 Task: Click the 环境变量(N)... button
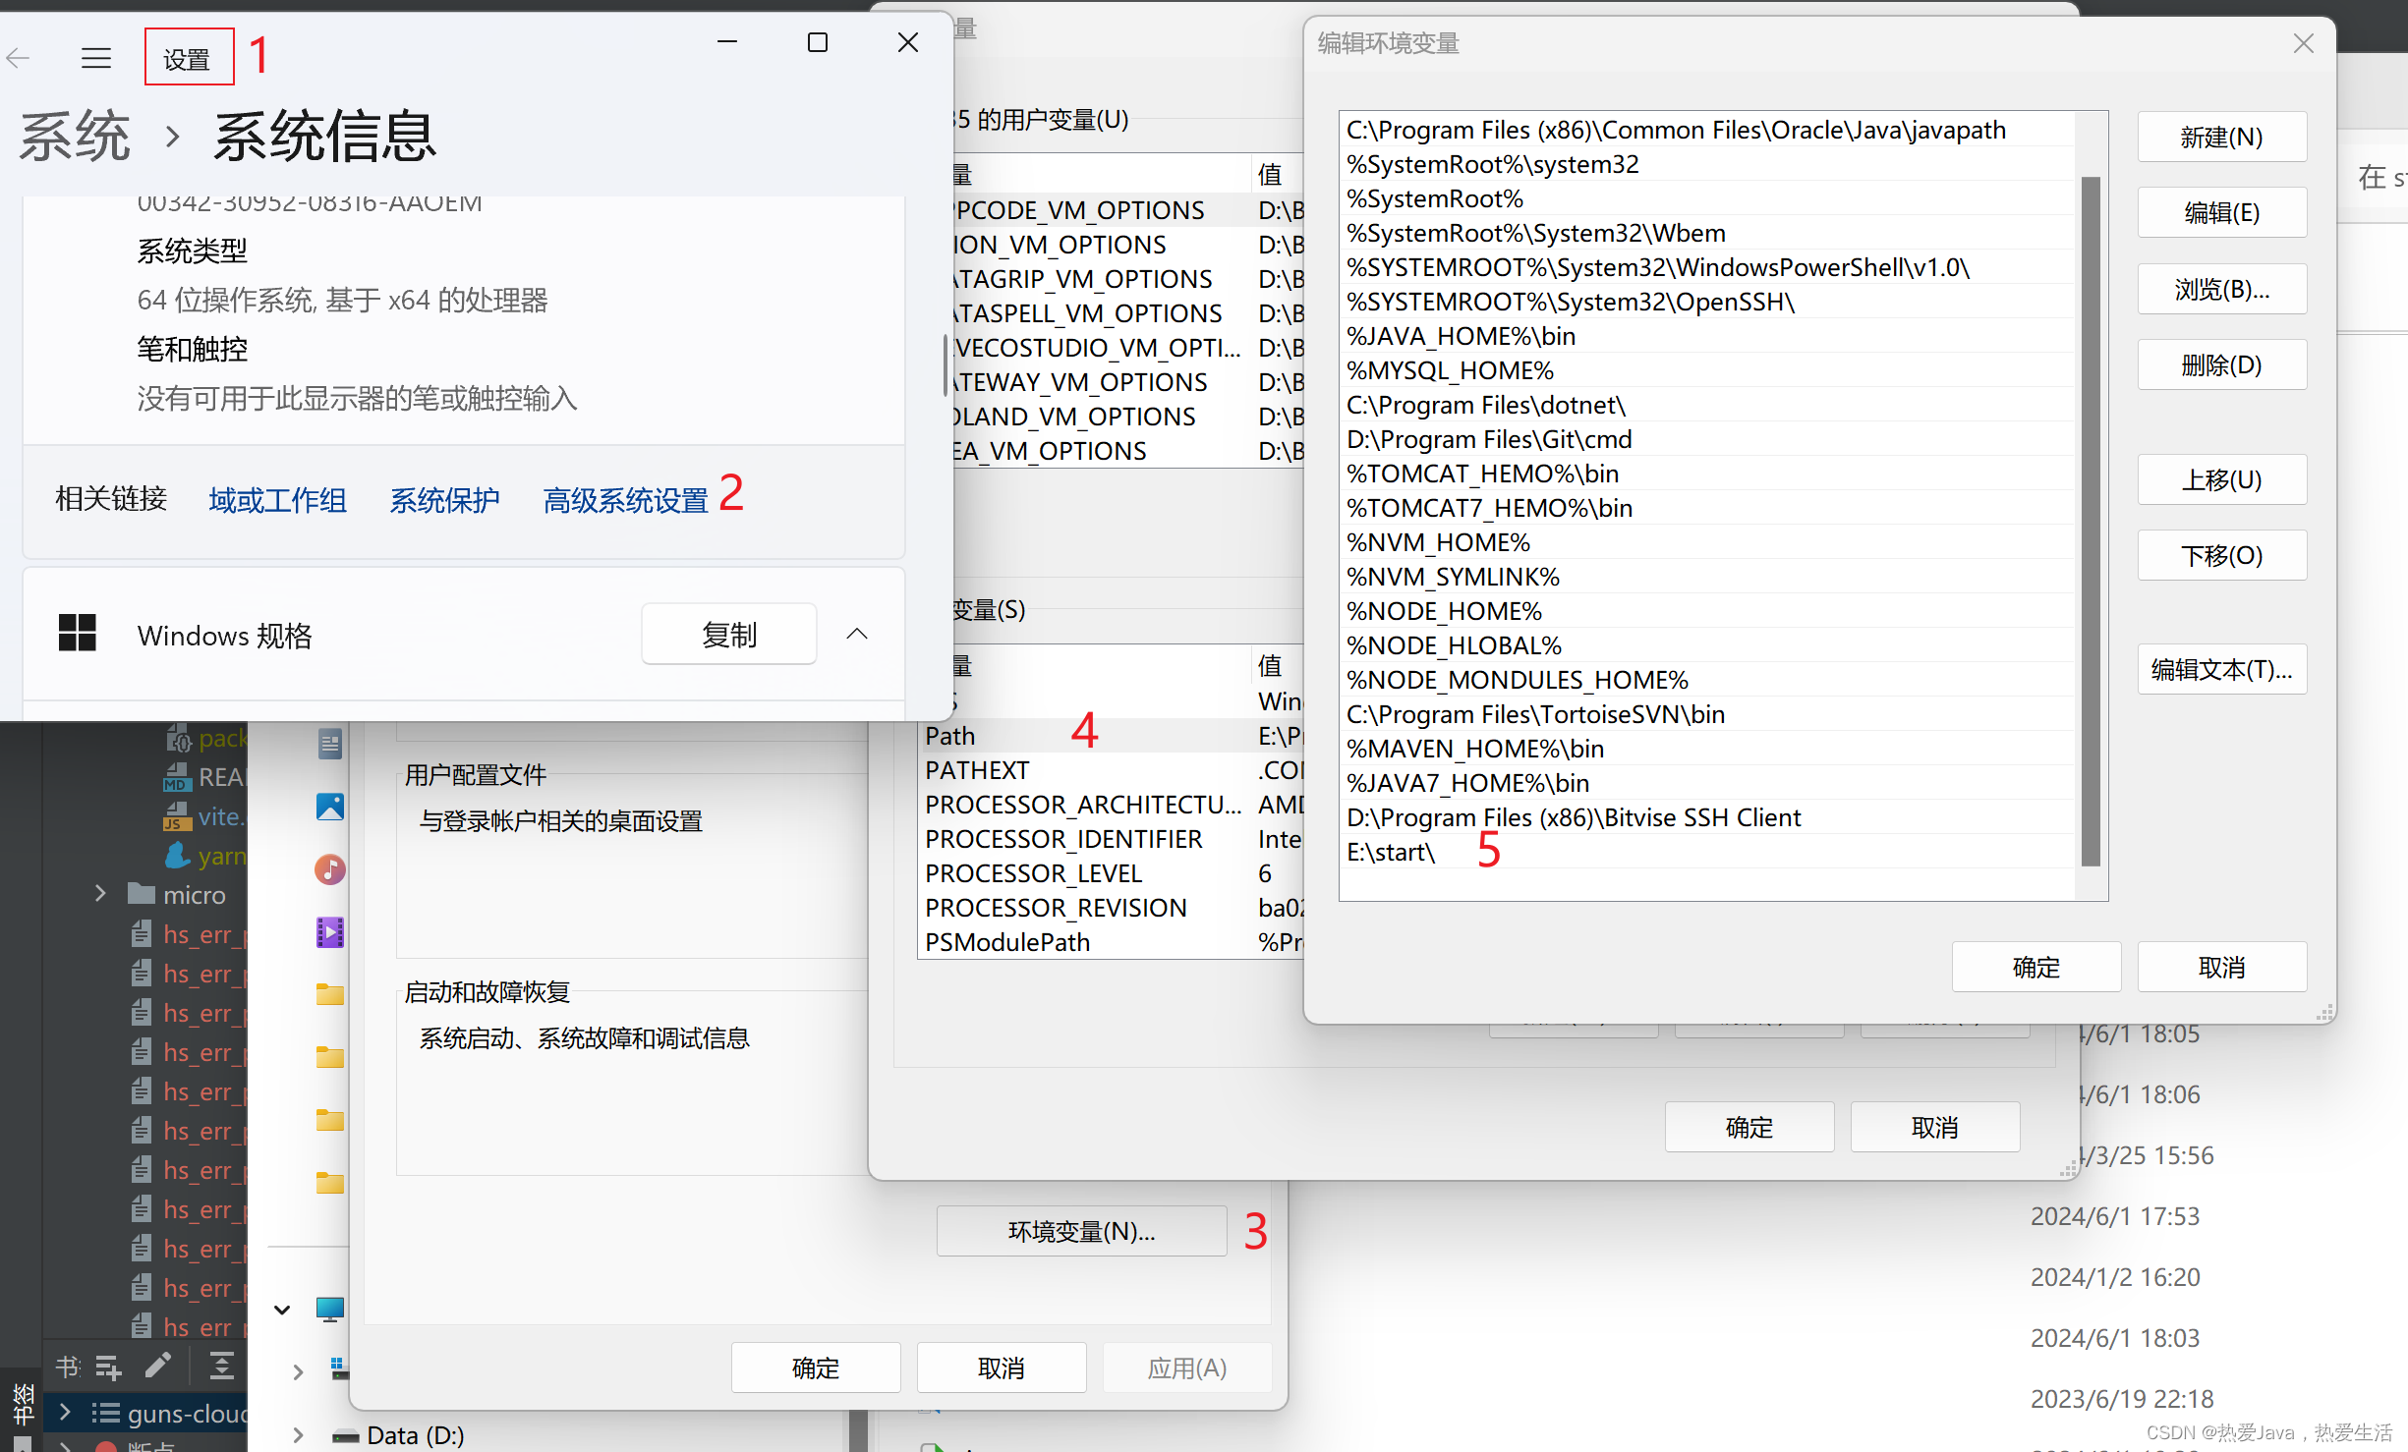(1081, 1231)
